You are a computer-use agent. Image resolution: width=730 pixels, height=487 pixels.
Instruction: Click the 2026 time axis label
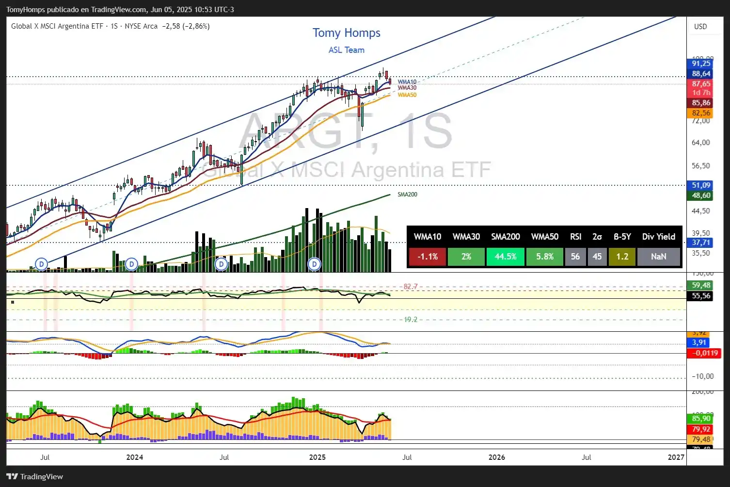coord(496,457)
